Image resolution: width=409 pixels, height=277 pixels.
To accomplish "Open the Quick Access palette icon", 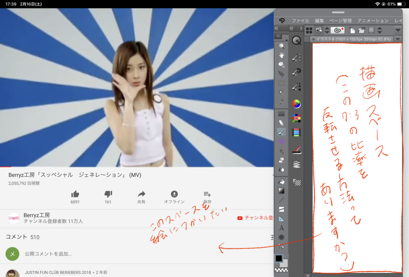I will [x=297, y=41].
